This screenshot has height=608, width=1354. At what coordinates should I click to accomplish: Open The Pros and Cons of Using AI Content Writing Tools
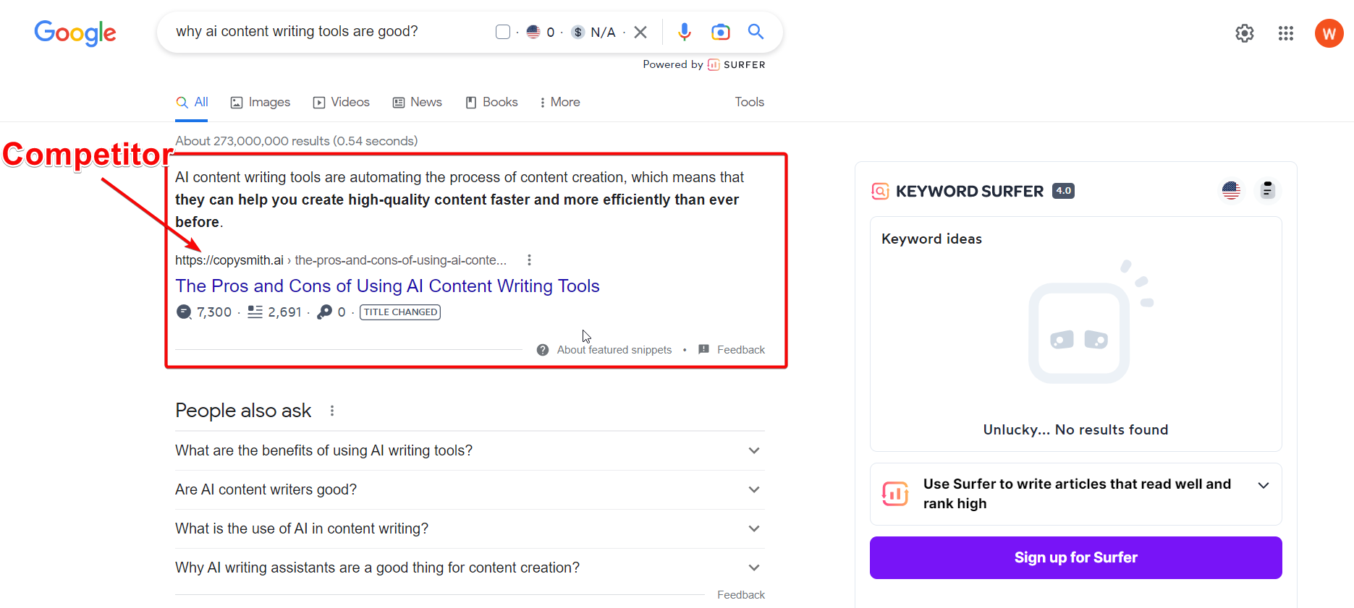[x=387, y=286]
